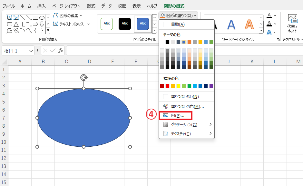
Task: Open the Name Box dropdown arrow
Action: [31, 51]
